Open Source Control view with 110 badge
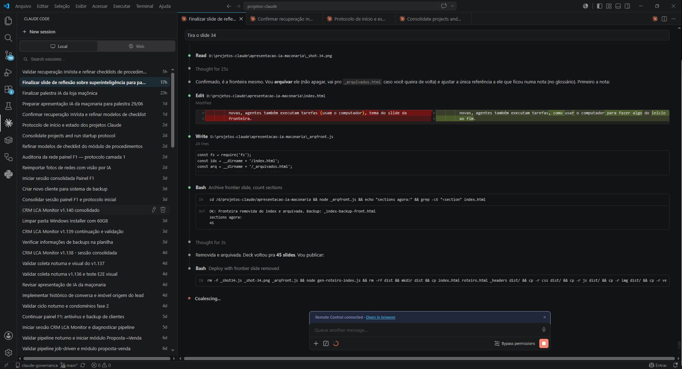Viewport: 682px width, 369px height. click(x=8, y=55)
